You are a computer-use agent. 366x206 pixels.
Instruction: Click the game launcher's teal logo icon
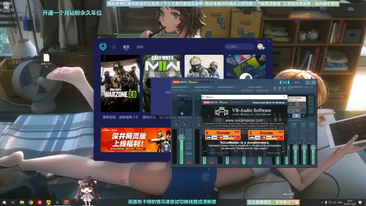(103, 47)
